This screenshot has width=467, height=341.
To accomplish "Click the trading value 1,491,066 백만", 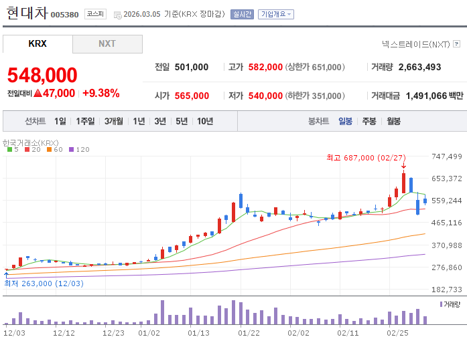I will [435, 96].
